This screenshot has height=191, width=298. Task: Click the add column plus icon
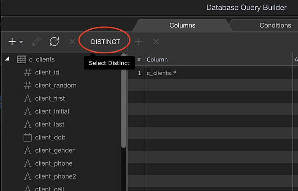(138, 42)
